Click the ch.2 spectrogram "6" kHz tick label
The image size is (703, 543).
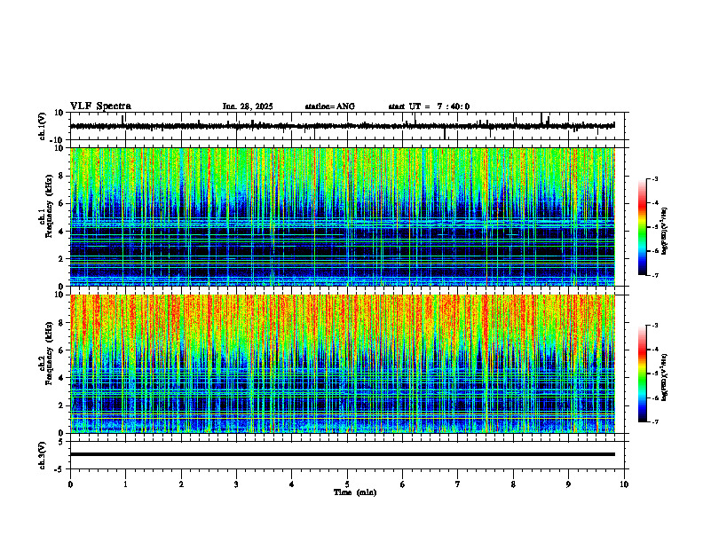coord(62,350)
